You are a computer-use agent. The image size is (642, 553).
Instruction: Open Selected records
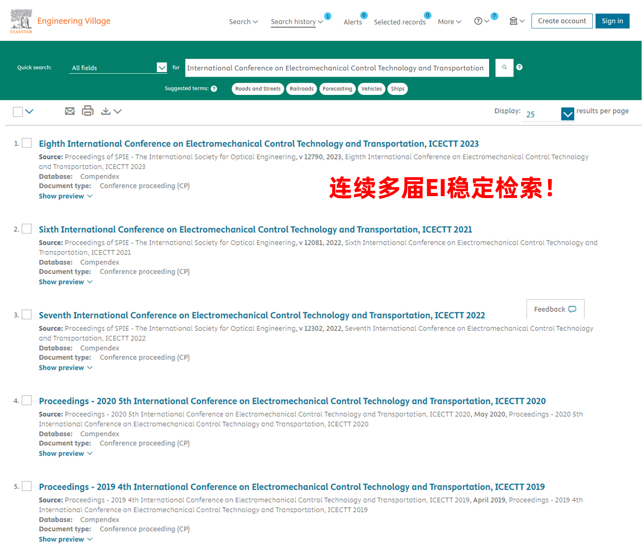[400, 22]
